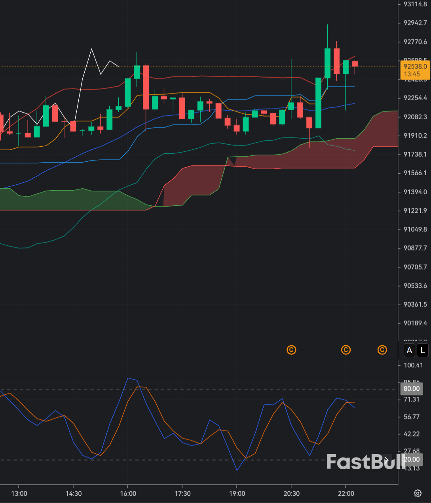Click the middle © indicator attribution icon
This screenshot has width=431, height=503.
coord(346,350)
